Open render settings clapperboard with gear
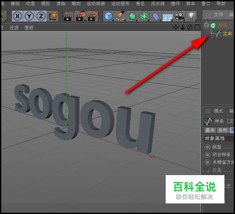This screenshot has height=214, width=235. point(93,16)
